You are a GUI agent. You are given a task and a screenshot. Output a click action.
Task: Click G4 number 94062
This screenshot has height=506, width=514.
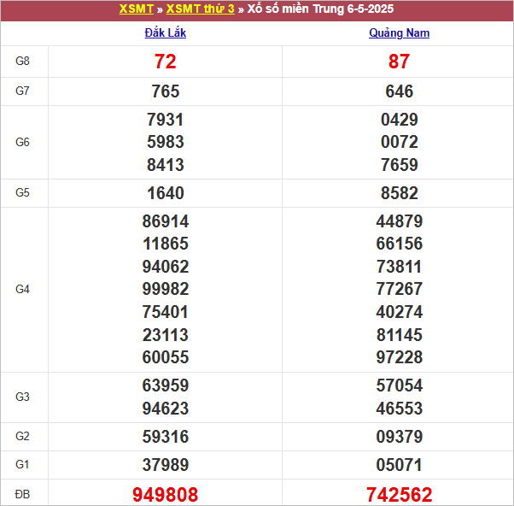tap(166, 267)
